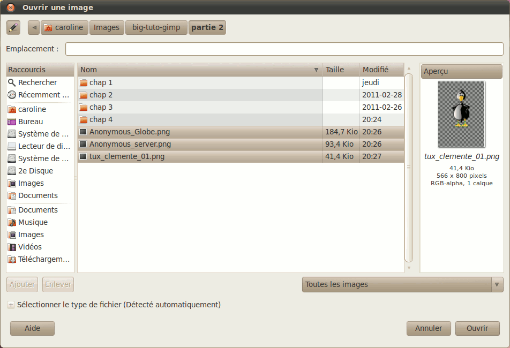This screenshot has height=348, width=510.
Task: Open Rechercher search shortcut
Action: (x=37, y=82)
